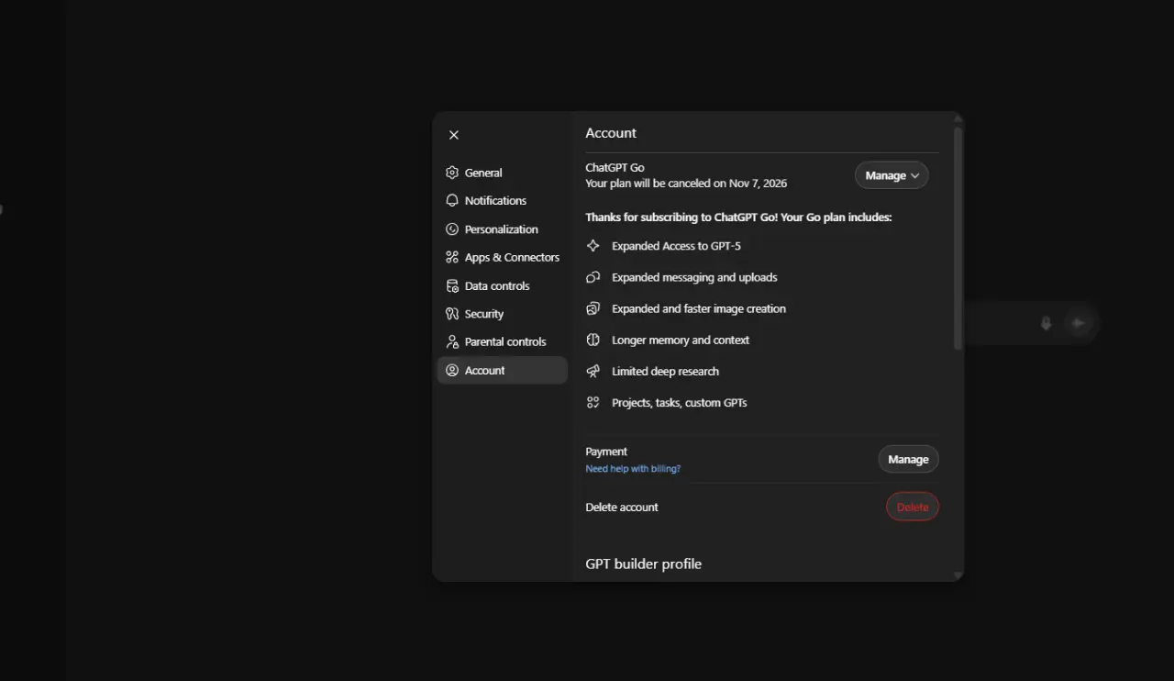Click the Limited deep research text
Viewport: 1174px width, 681px height.
pyautogui.click(x=665, y=371)
